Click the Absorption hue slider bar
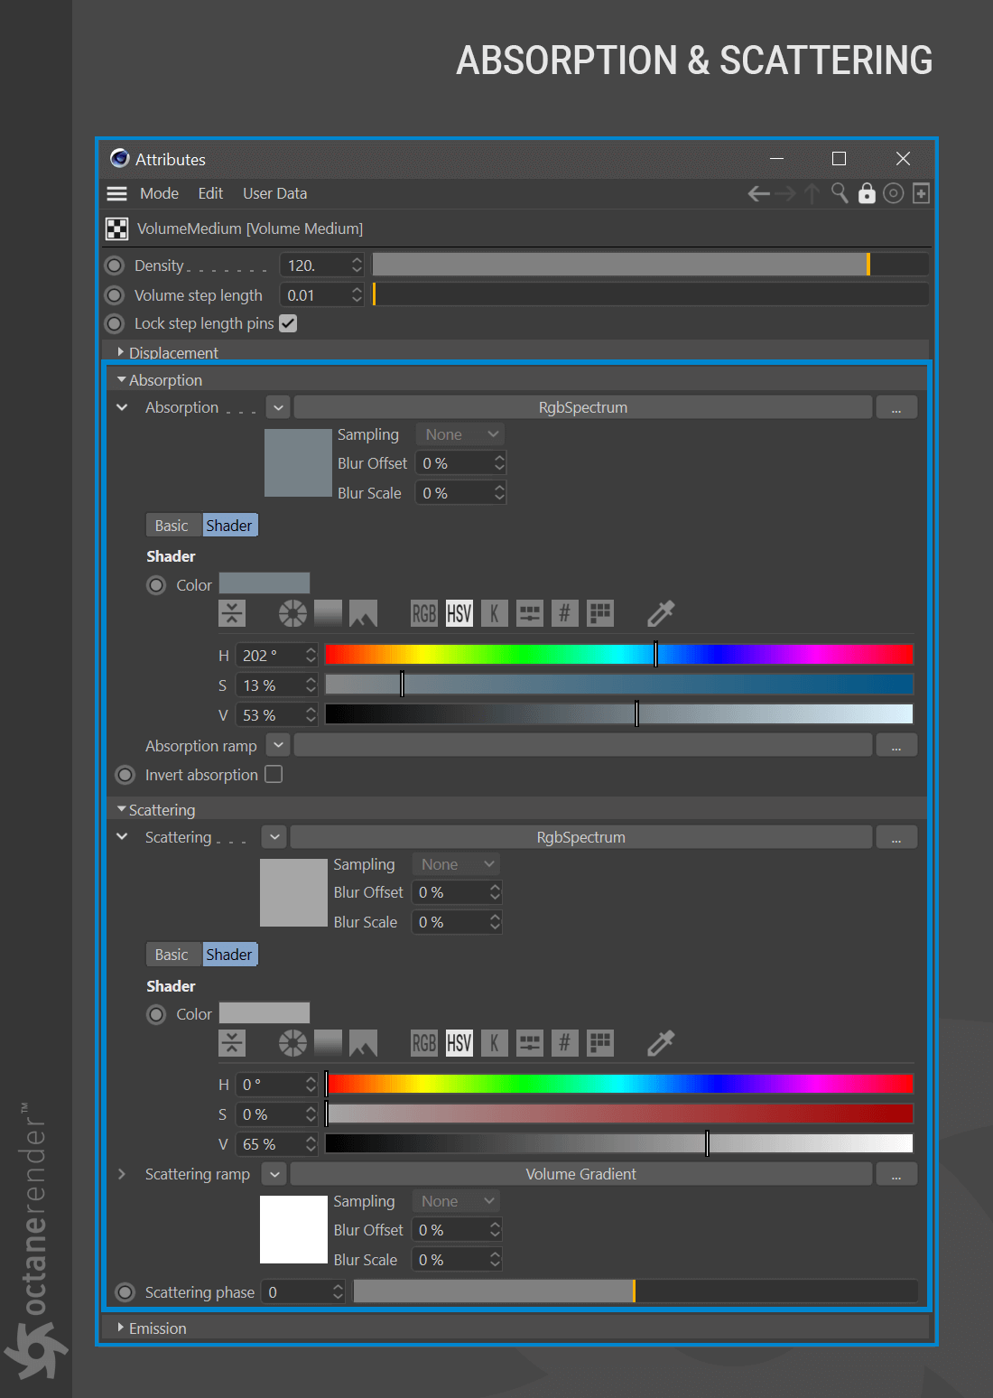 tap(619, 655)
